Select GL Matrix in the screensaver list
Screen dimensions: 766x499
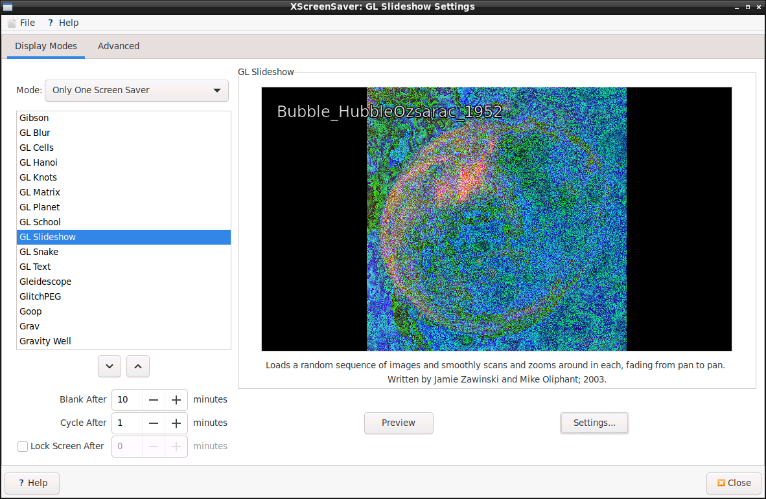pos(40,192)
